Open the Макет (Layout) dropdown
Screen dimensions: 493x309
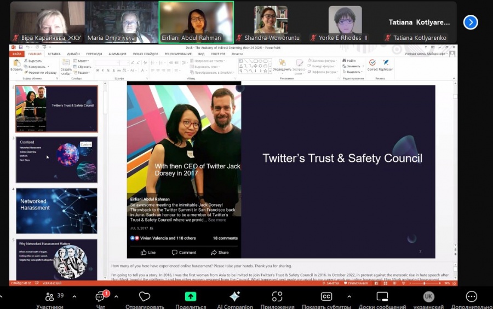click(81, 61)
